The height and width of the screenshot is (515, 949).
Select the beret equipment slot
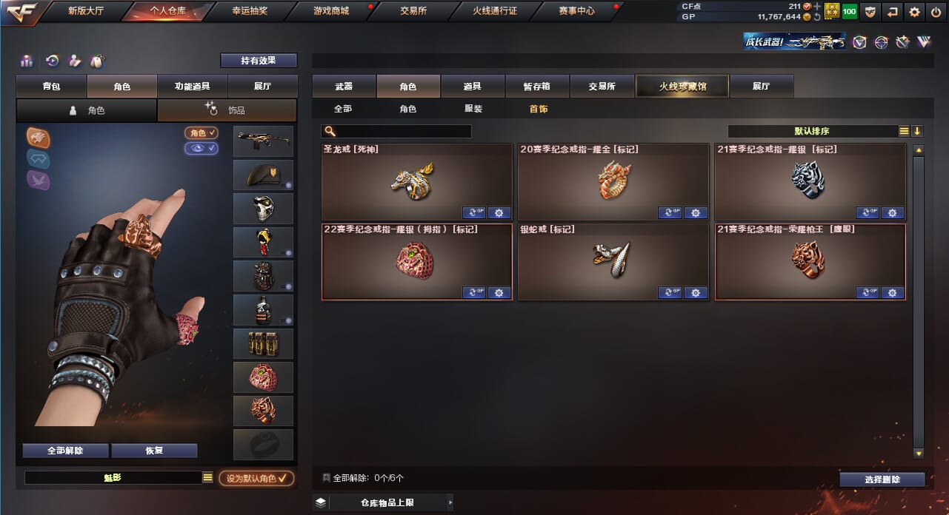tap(264, 175)
